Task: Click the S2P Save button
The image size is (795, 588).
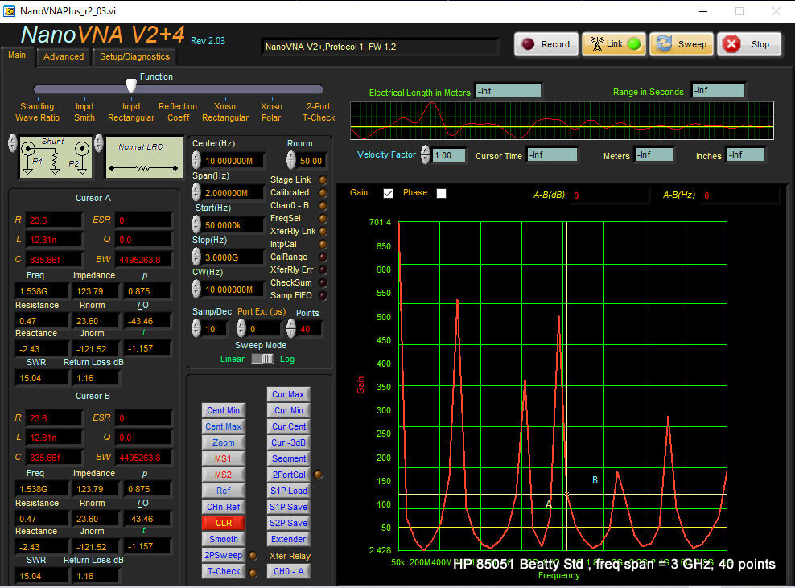Action: click(x=289, y=523)
